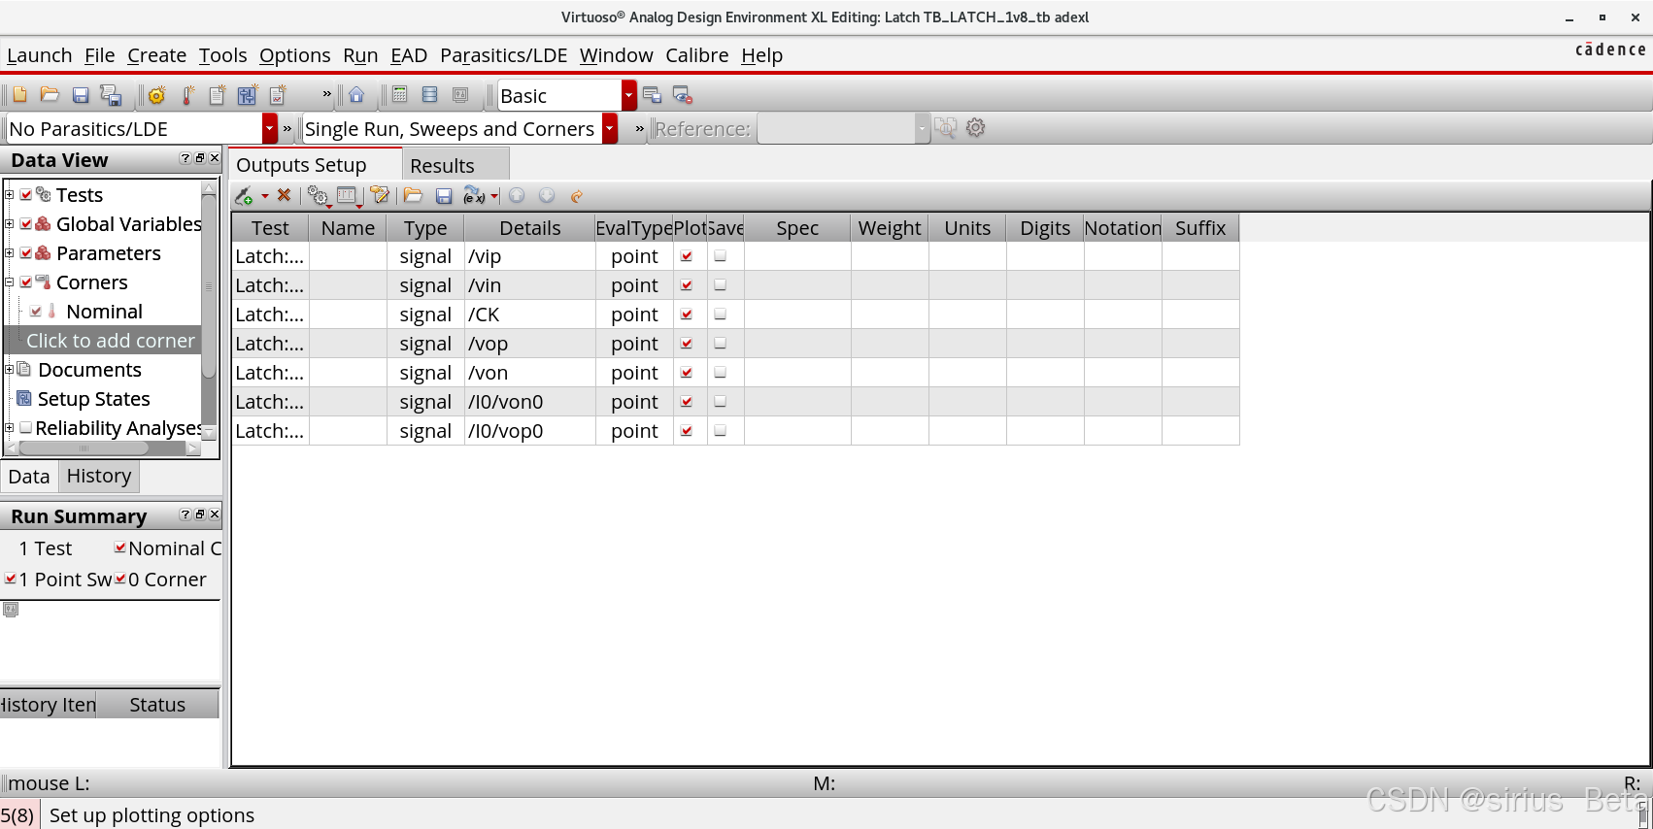Click the stacked database results icon
The image size is (1653, 829).
coord(430,95)
